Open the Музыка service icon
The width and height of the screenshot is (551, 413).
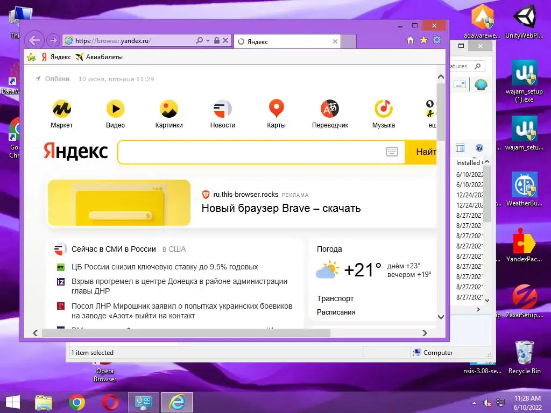tap(383, 109)
